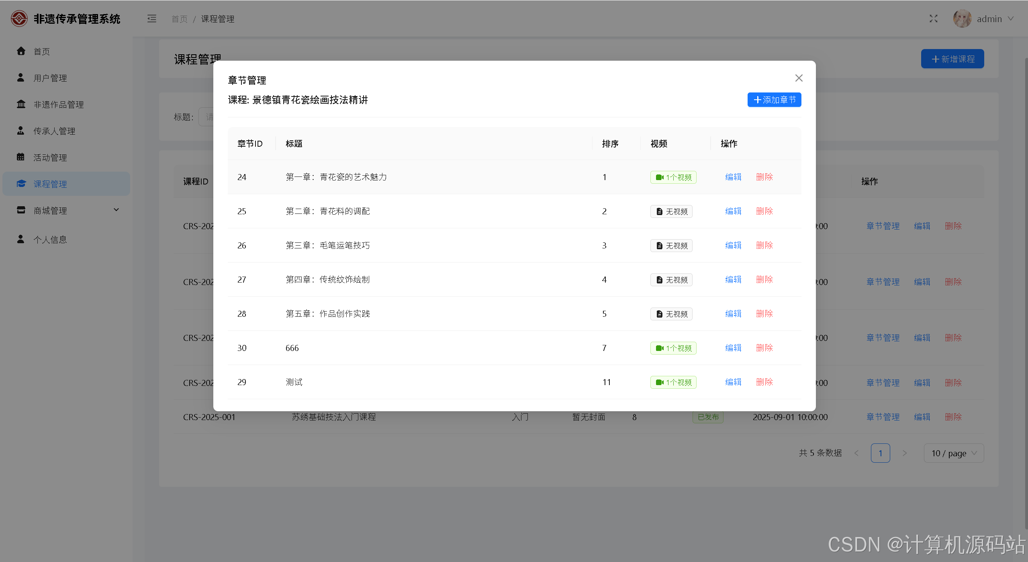Viewport: 1028px width, 562px height.
Task: Click the 课程管理 graduation cap icon
Action: click(x=21, y=184)
